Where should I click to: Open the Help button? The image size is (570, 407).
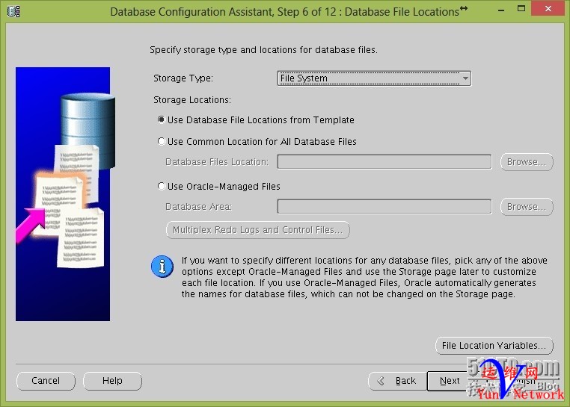click(112, 381)
